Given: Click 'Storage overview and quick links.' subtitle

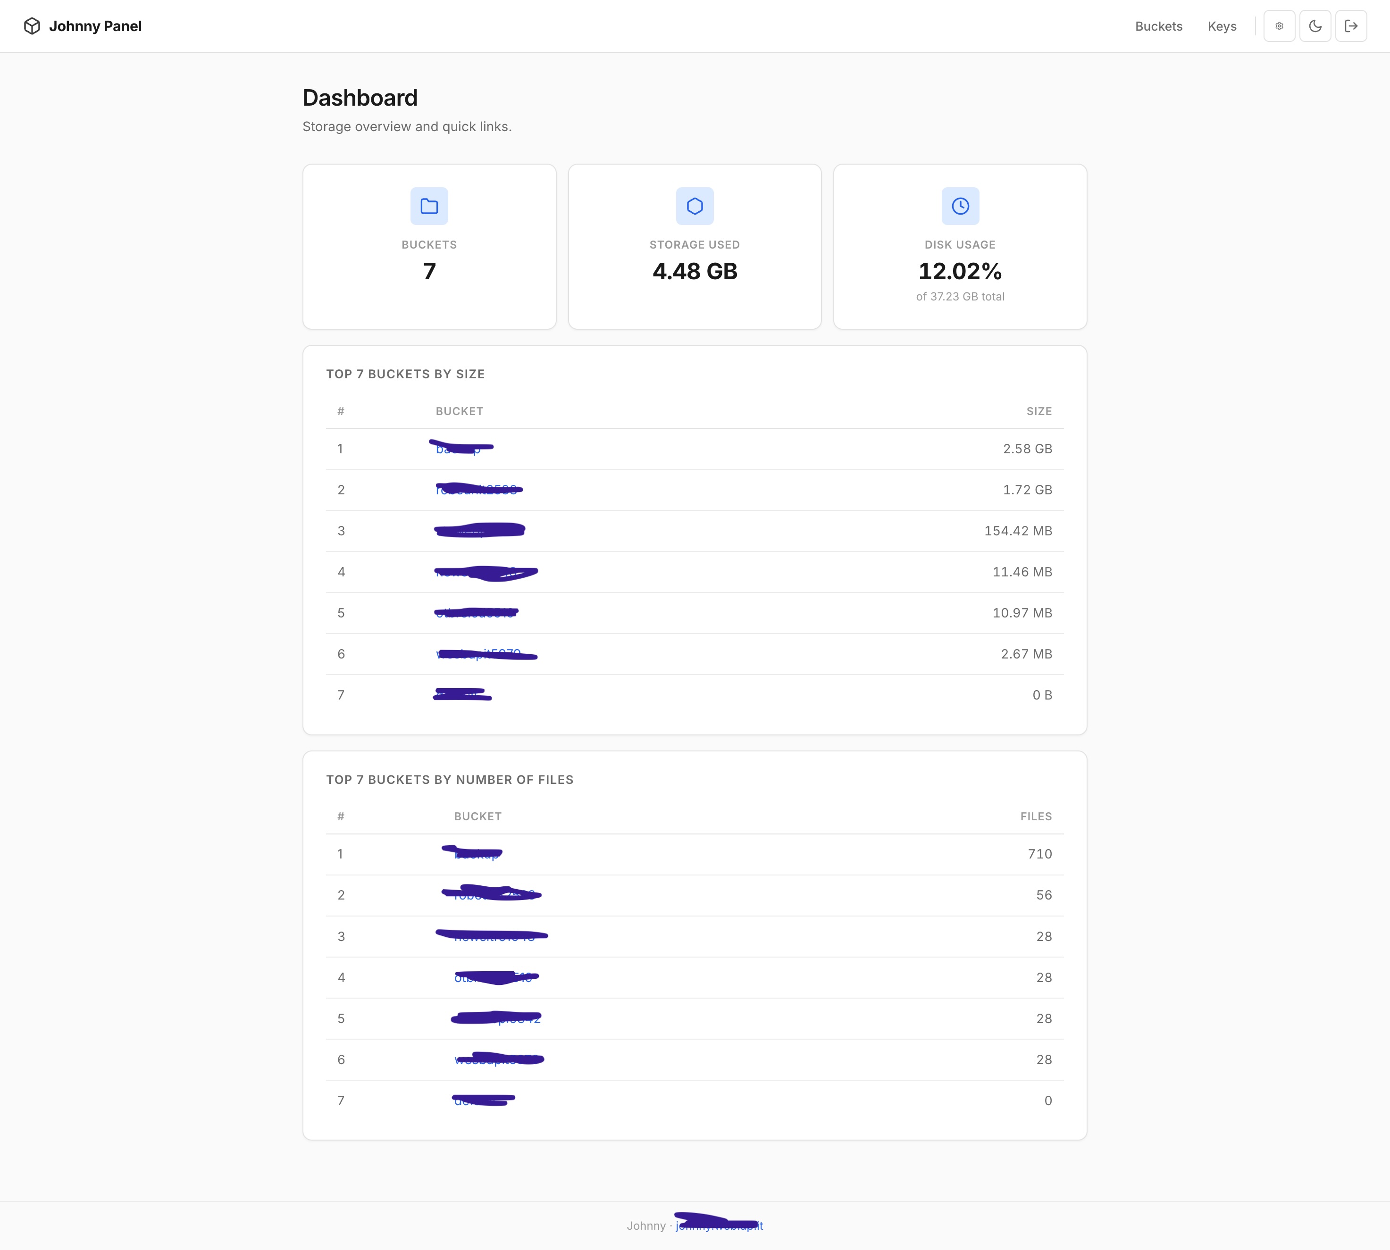Looking at the screenshot, I should pyautogui.click(x=407, y=126).
